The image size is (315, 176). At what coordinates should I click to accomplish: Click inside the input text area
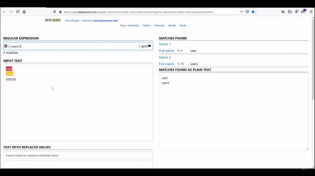78,103
